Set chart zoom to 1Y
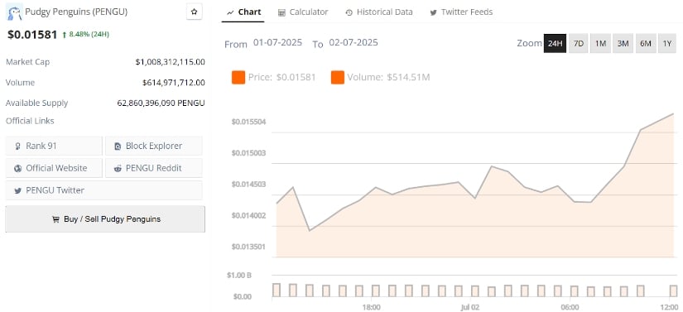This screenshot has height=312, width=683. (x=667, y=44)
